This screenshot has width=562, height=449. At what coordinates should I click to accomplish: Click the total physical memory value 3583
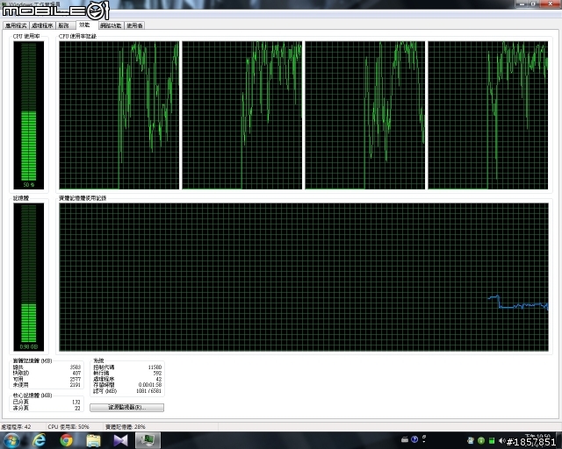76,367
